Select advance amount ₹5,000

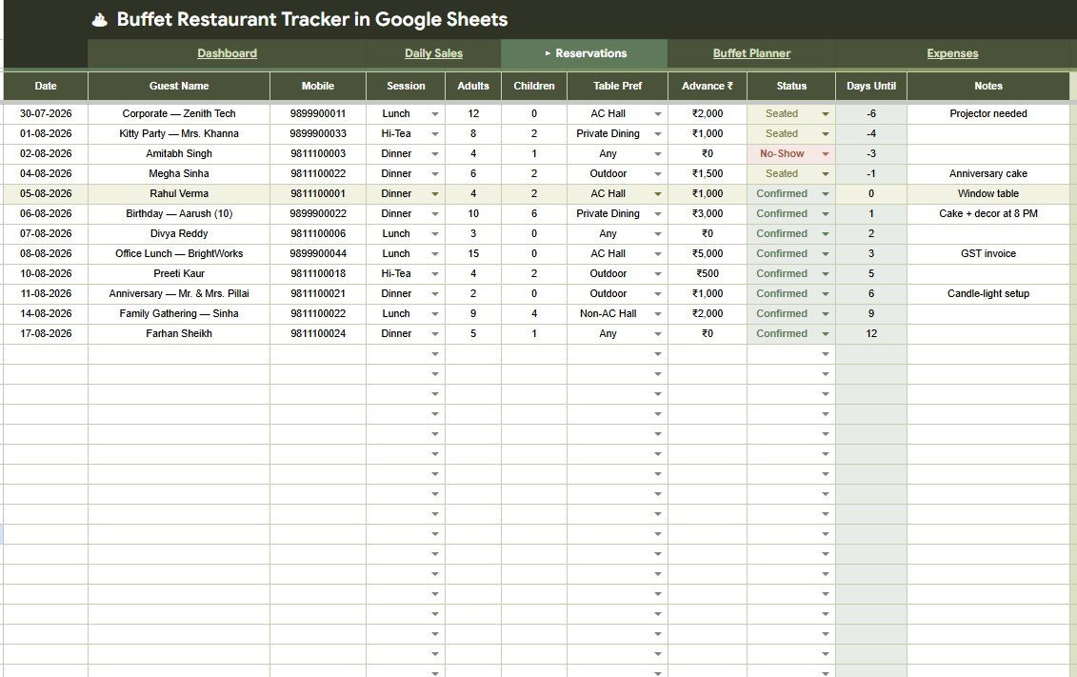tap(707, 253)
